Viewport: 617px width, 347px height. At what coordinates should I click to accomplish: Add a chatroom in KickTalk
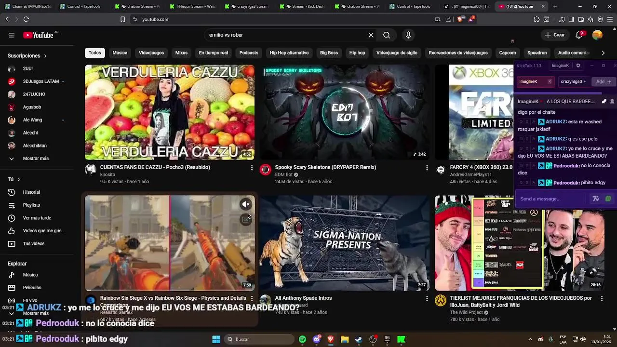604,81
